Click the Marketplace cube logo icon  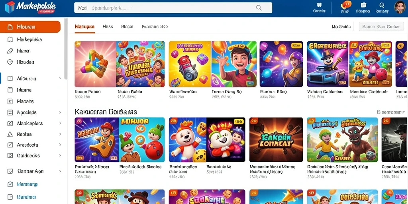[x=10, y=7]
